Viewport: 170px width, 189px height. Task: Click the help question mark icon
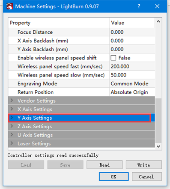coord(139,6)
